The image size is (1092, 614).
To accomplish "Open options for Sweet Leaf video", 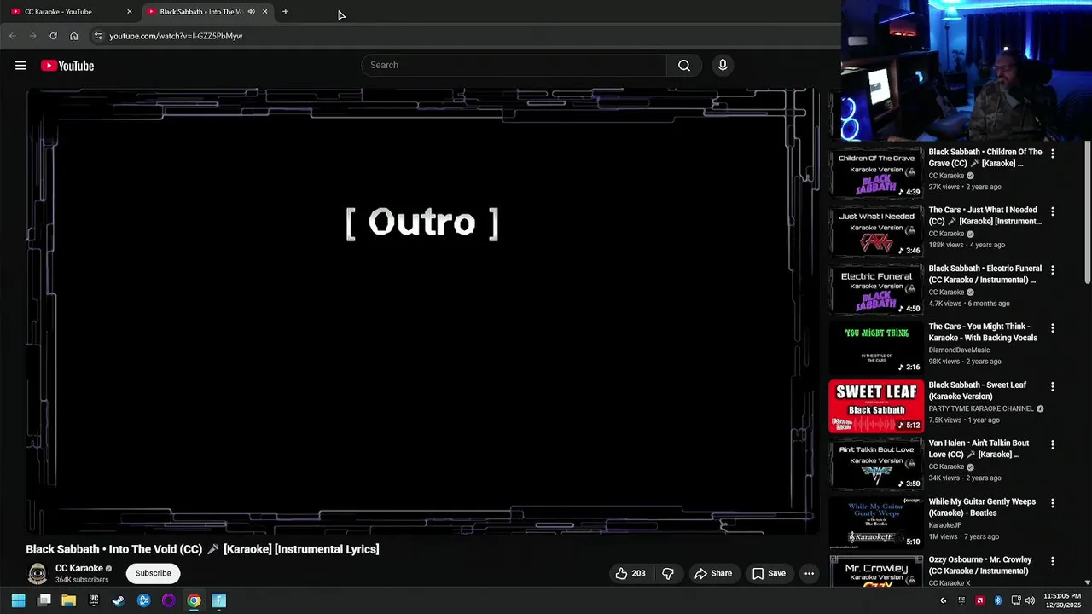I will (x=1052, y=386).
